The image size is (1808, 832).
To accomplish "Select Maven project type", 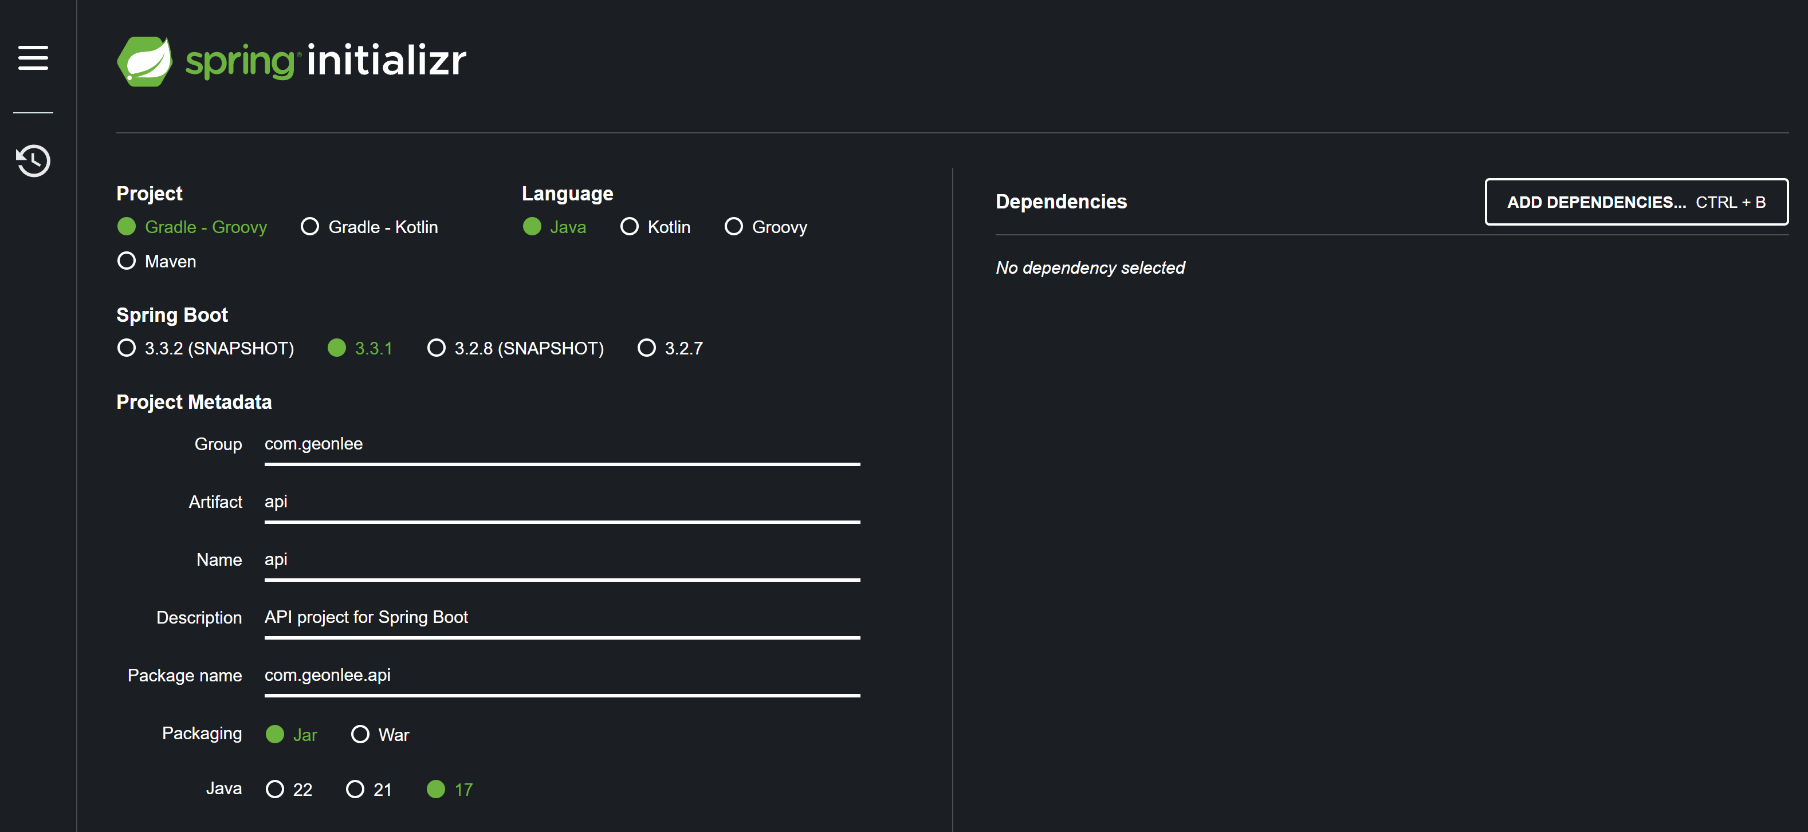I will pos(127,261).
